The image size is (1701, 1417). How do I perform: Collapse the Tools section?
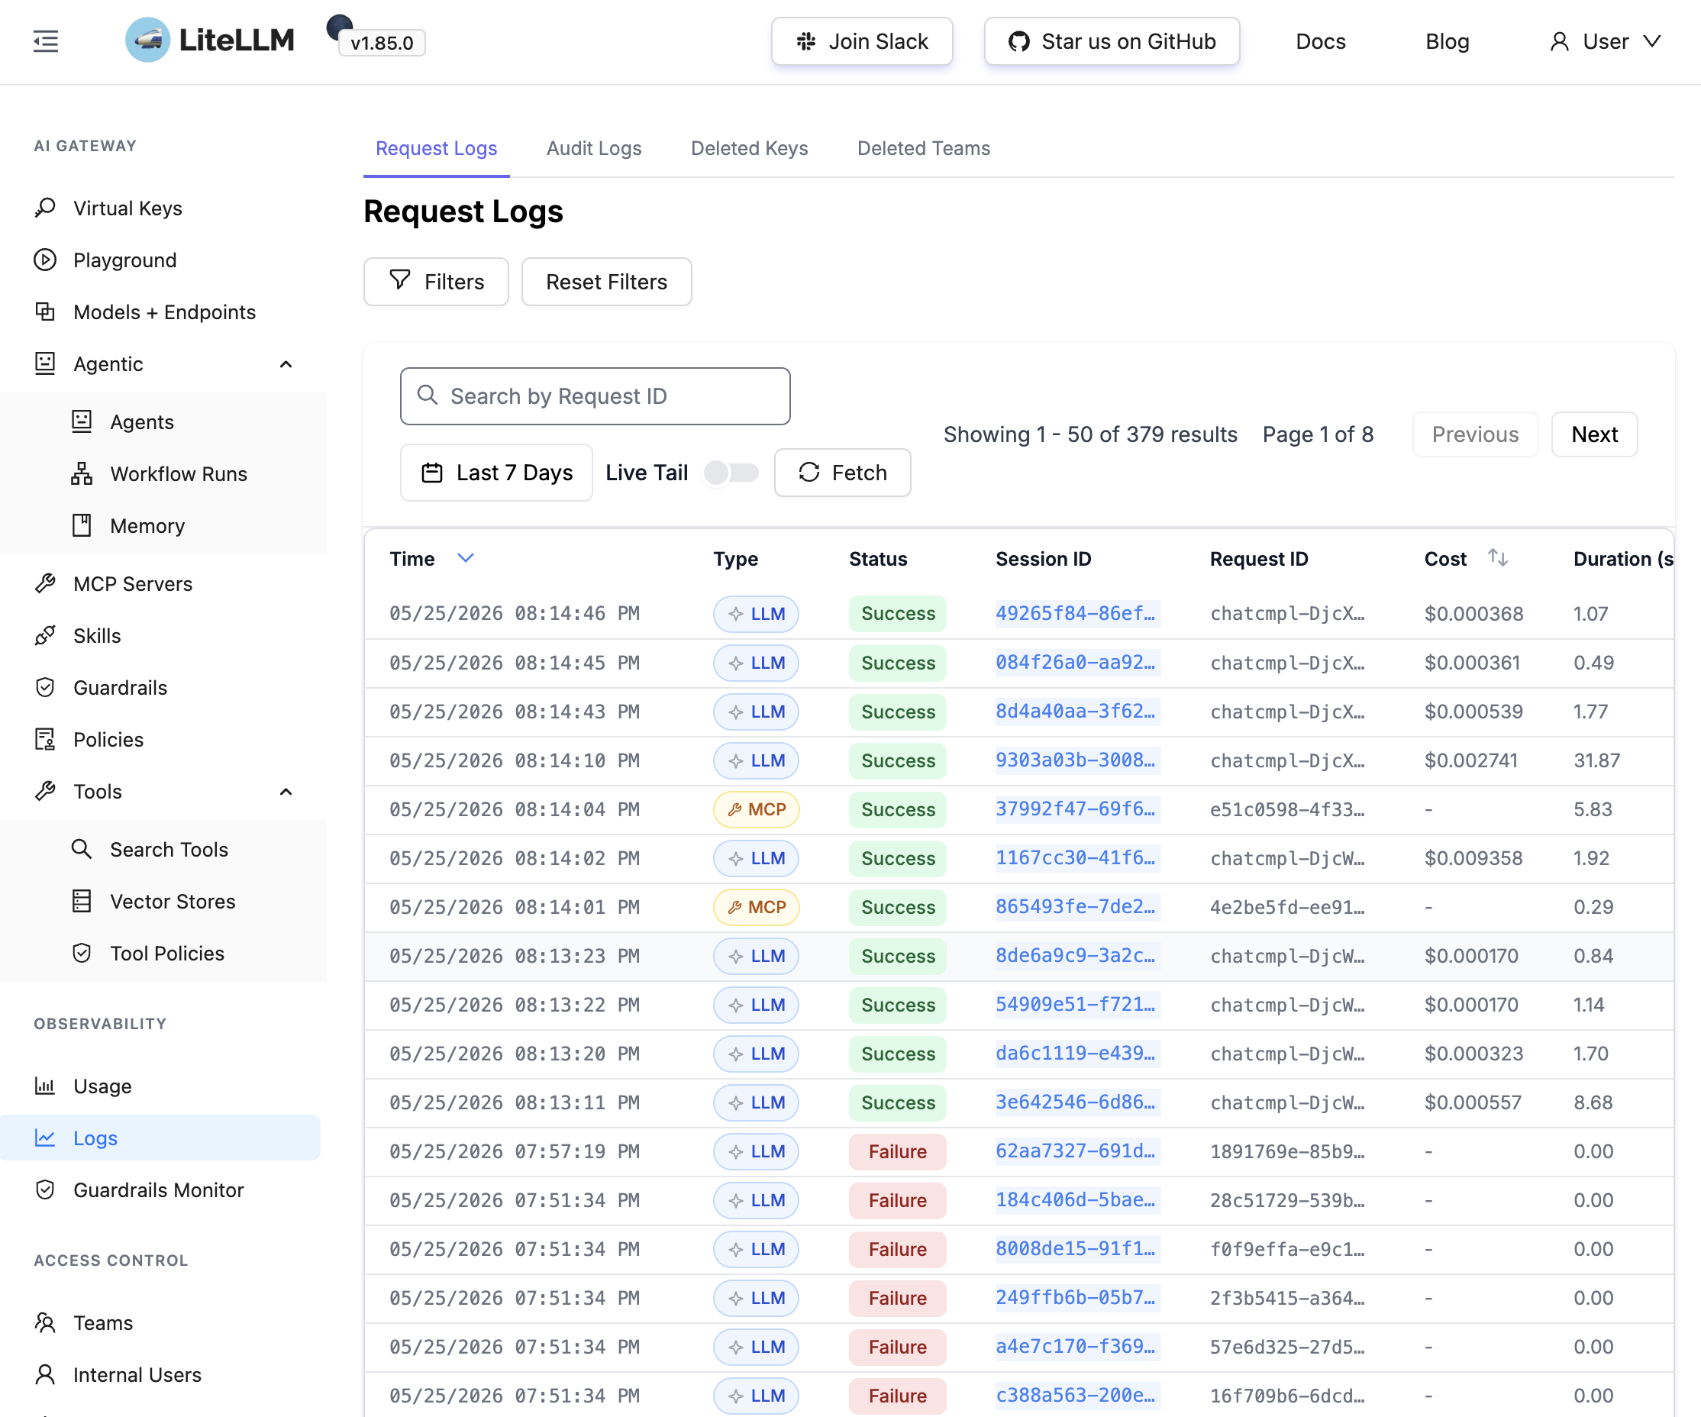point(286,792)
